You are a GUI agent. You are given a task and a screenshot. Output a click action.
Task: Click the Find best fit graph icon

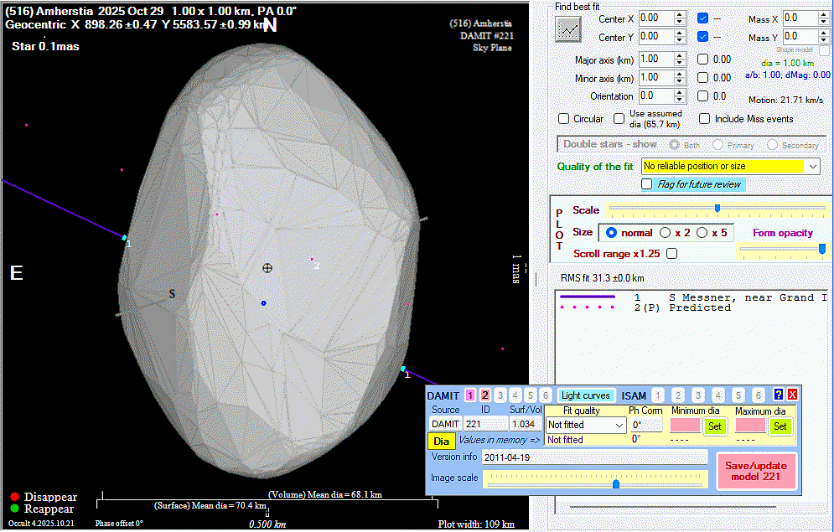click(x=568, y=29)
